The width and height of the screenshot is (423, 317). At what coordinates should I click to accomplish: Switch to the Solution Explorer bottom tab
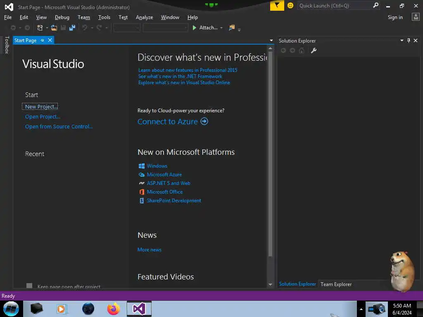coord(297,284)
